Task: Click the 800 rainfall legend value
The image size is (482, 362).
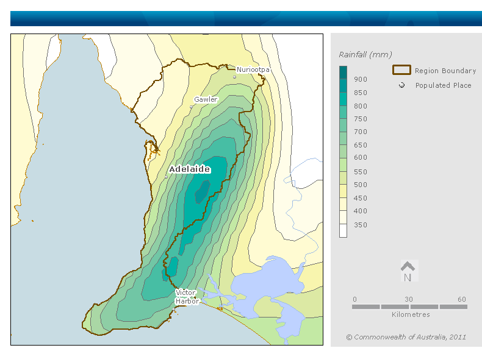Action: [360, 106]
